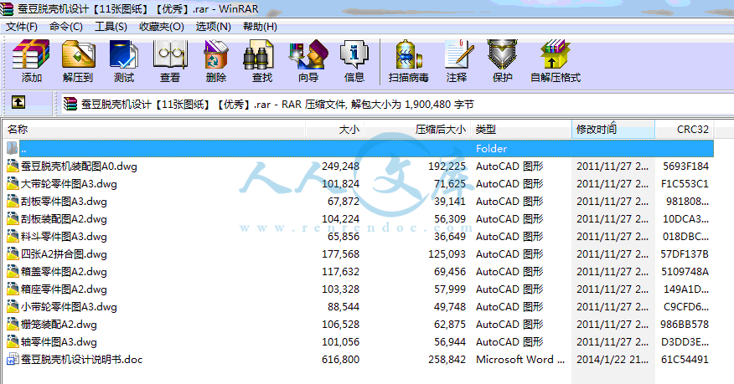Click the Microsoft Word type cell
This screenshot has width=734, height=384.
pyautogui.click(x=520, y=359)
